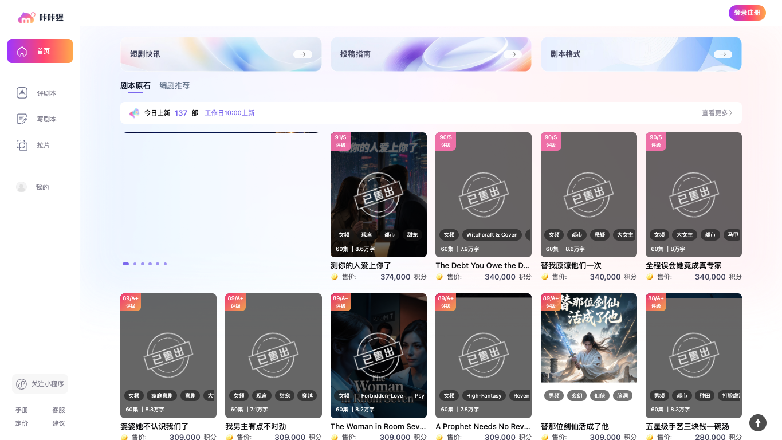Click the 仙侠 tag on 替那位剑仙 card

click(x=600, y=396)
